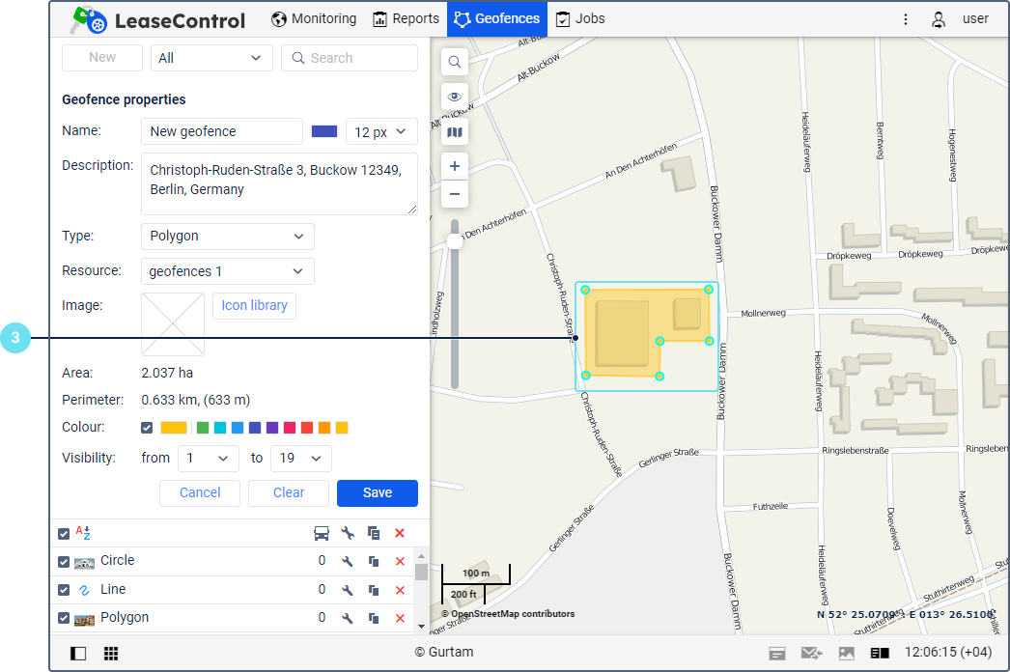Open the Icon library
The image size is (1010, 672).
(254, 306)
